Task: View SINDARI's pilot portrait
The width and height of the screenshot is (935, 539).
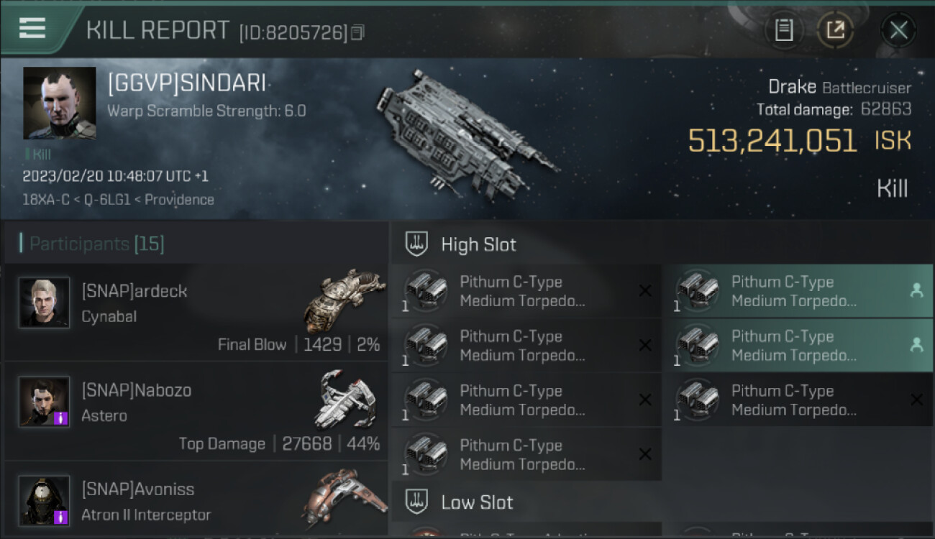Action: 59,103
